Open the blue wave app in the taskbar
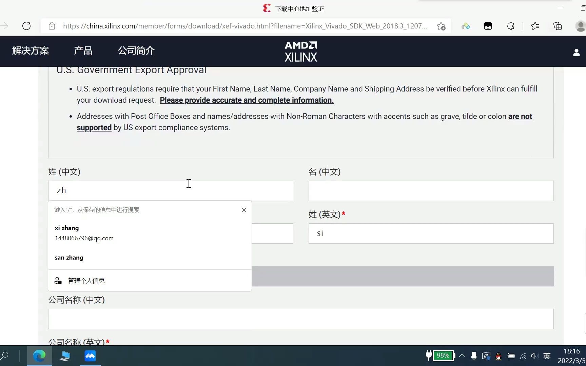The width and height of the screenshot is (586, 366). click(x=90, y=356)
